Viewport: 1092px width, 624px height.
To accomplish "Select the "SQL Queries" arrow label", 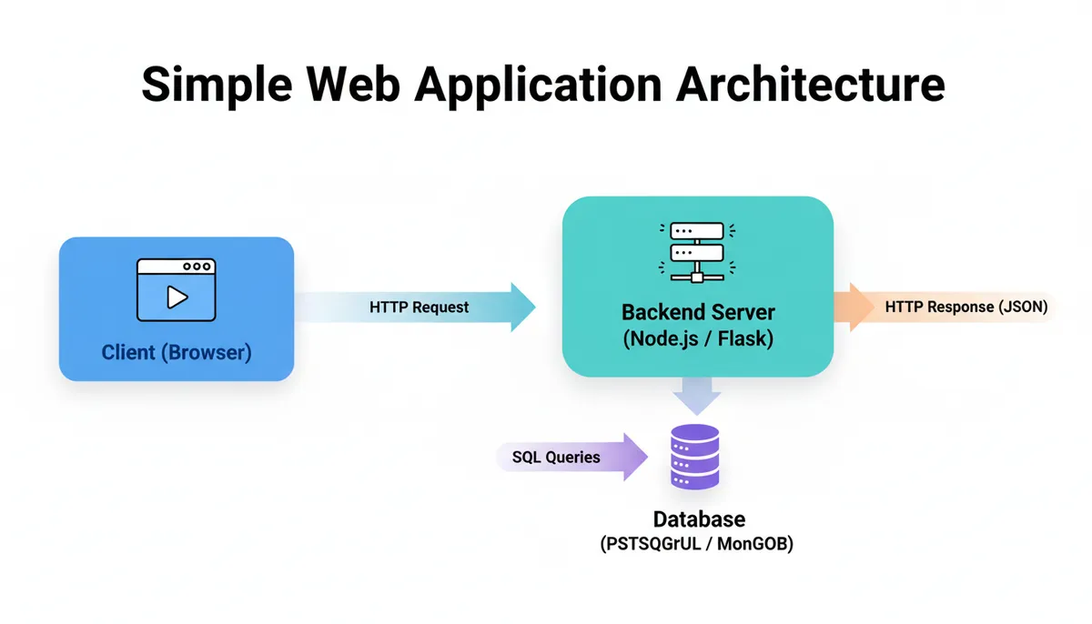I will coord(556,457).
